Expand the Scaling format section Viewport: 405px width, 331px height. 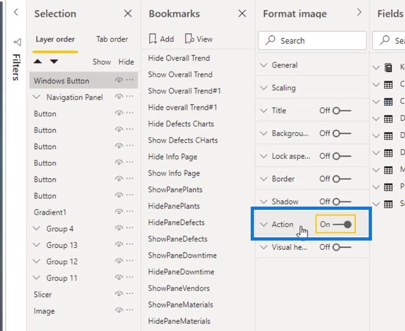(264, 88)
